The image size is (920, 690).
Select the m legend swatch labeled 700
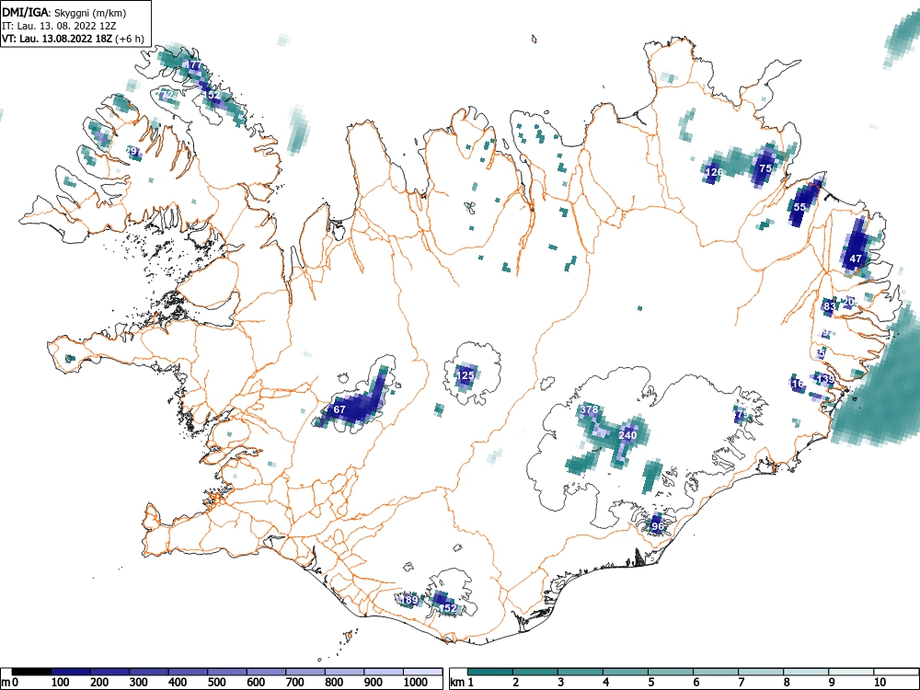(305, 672)
